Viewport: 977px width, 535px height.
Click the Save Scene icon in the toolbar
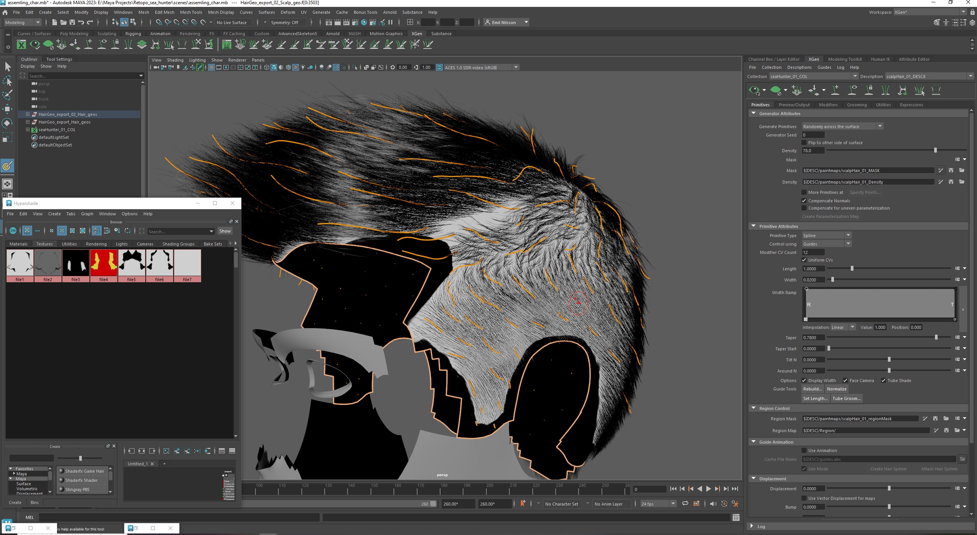(72, 22)
